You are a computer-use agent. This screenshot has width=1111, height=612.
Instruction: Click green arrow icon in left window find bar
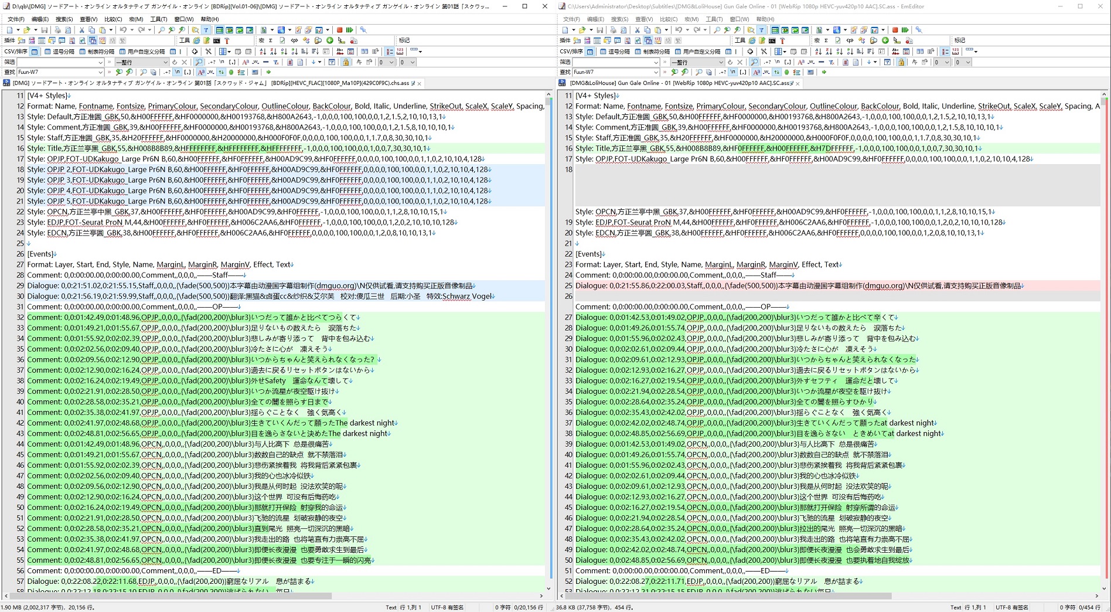pyautogui.click(x=268, y=72)
